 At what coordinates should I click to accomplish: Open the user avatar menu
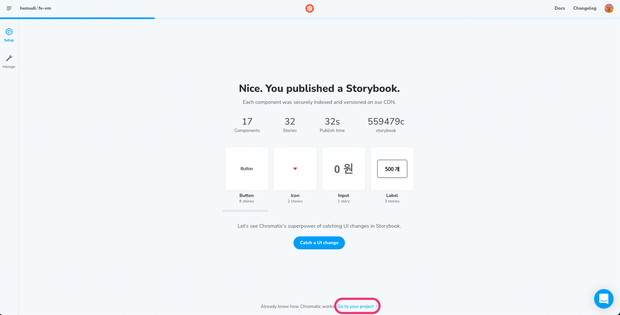[x=609, y=8]
